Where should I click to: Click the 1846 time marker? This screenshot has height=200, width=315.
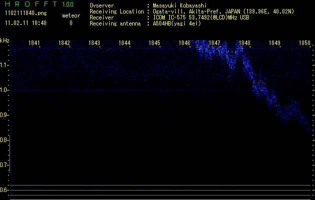click(x=184, y=42)
